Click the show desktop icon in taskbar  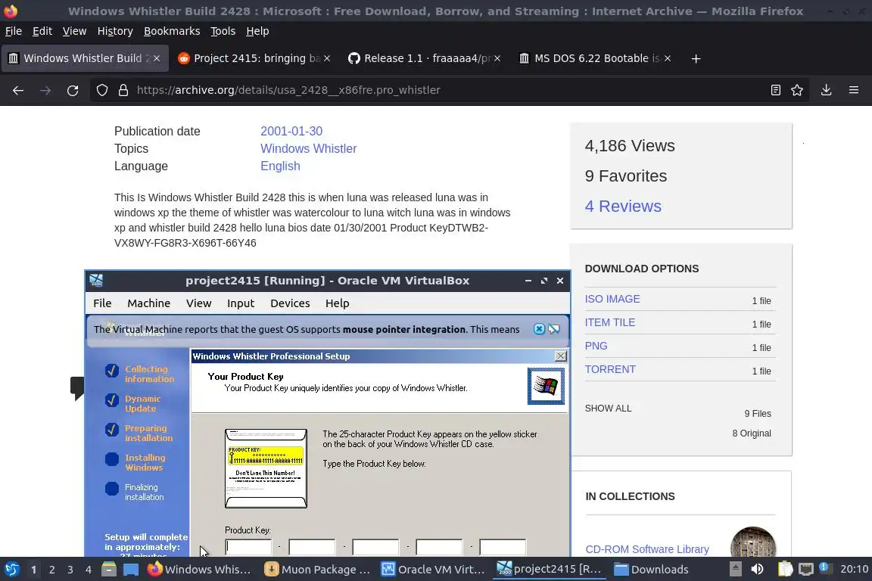(131, 570)
